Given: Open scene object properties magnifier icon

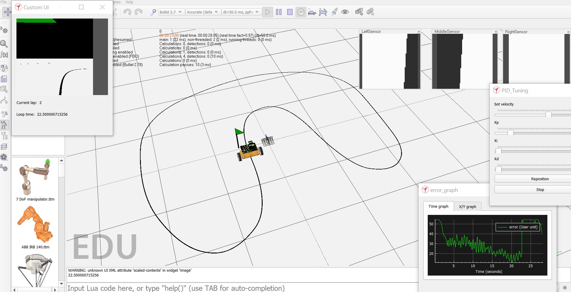Looking at the screenshot, I should 4,44.
